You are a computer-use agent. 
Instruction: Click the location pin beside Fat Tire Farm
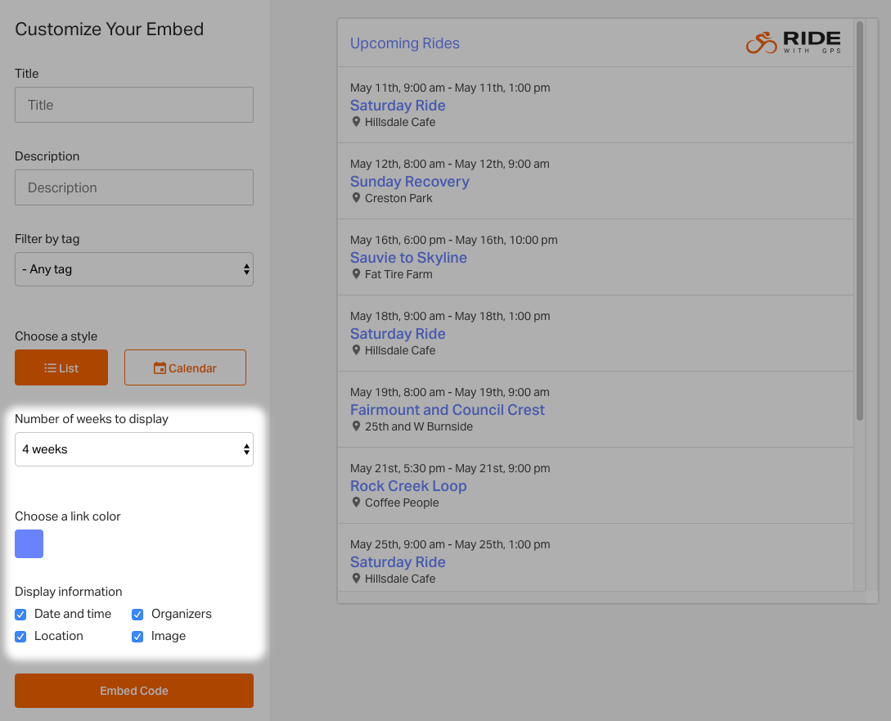pos(356,274)
